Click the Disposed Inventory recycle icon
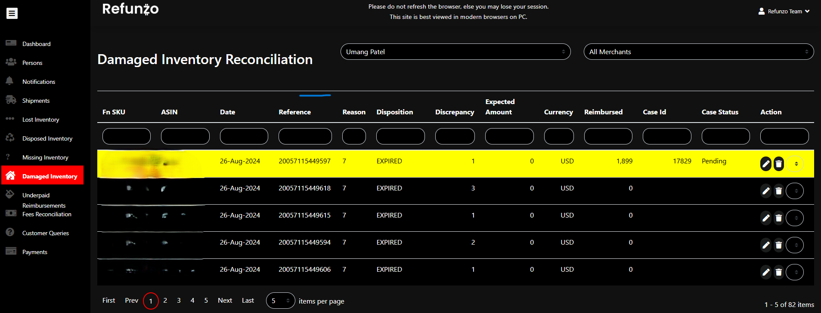This screenshot has height=313, width=821. click(x=10, y=138)
